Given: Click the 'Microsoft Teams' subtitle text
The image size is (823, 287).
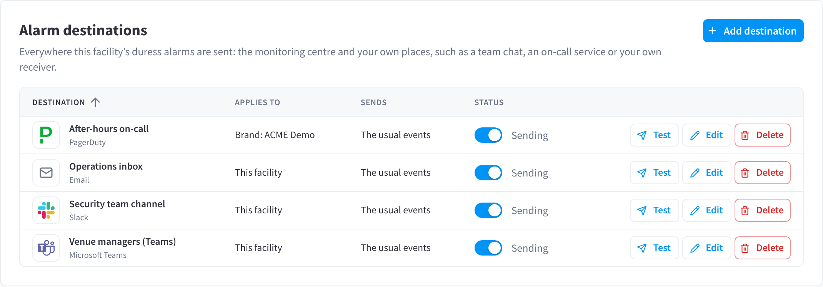Looking at the screenshot, I should pyautogui.click(x=98, y=255).
